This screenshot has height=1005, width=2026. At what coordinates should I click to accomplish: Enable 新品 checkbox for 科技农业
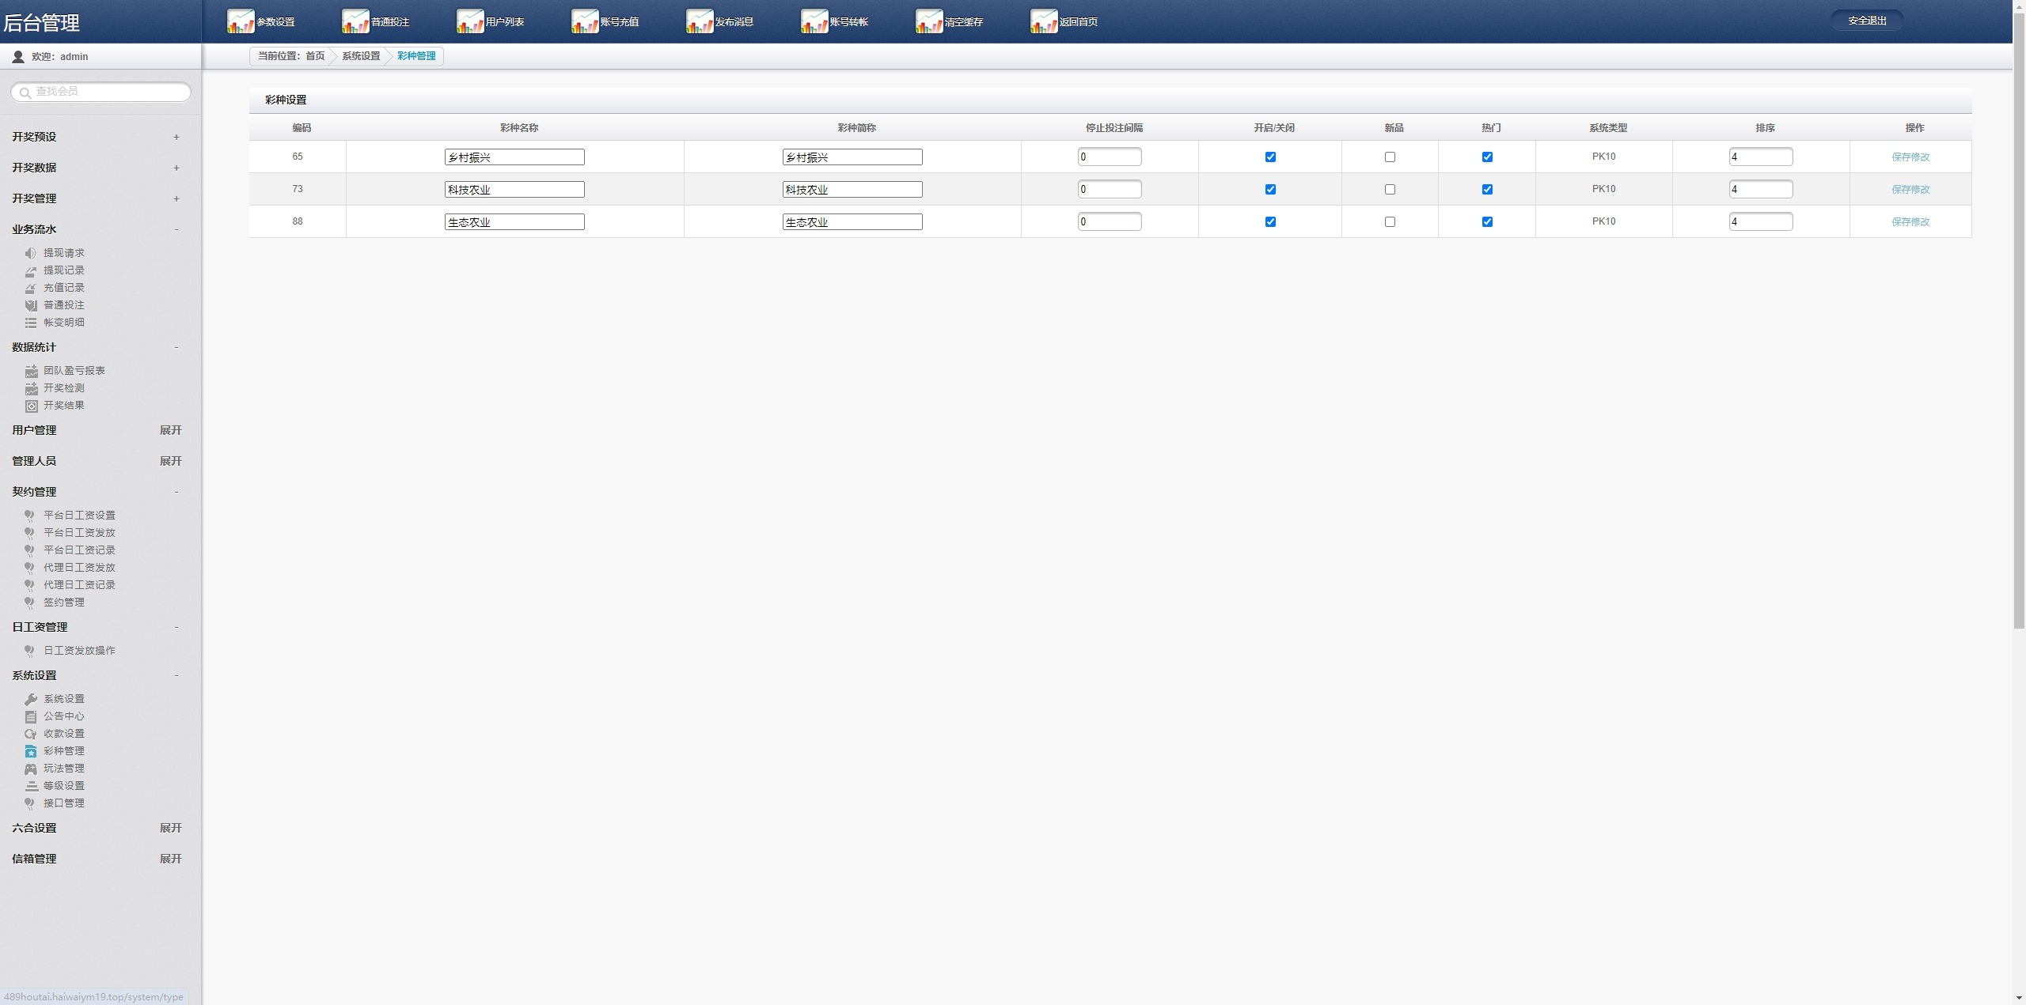point(1391,189)
